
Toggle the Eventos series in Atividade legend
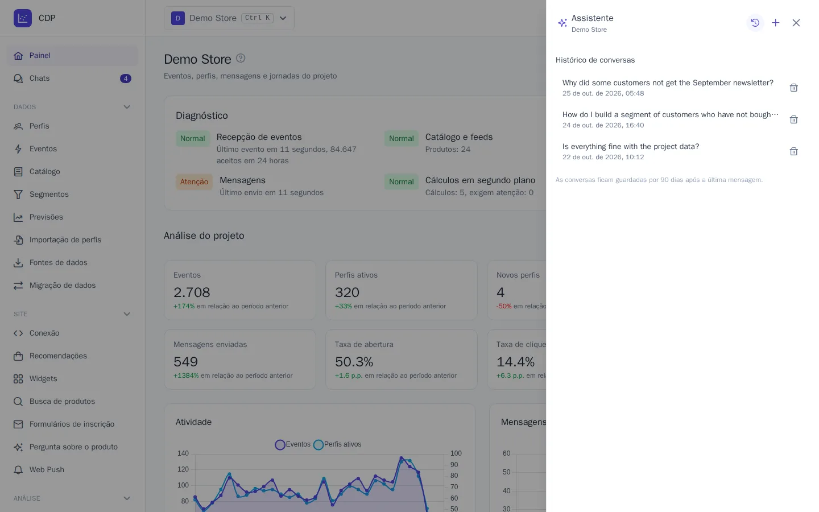click(292, 444)
